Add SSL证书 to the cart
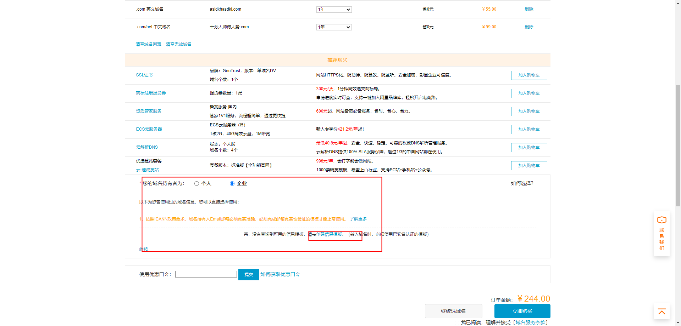This screenshot has width=681, height=326. pyautogui.click(x=529, y=75)
